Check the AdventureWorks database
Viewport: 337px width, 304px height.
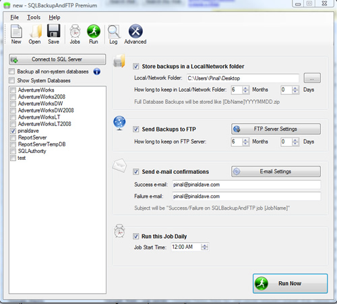(13, 90)
